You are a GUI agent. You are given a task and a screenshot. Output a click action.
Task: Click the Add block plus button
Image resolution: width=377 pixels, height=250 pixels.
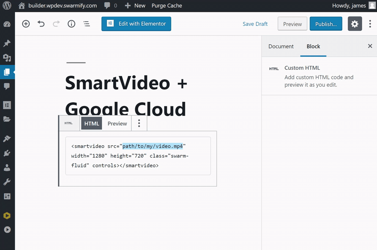pos(26,24)
